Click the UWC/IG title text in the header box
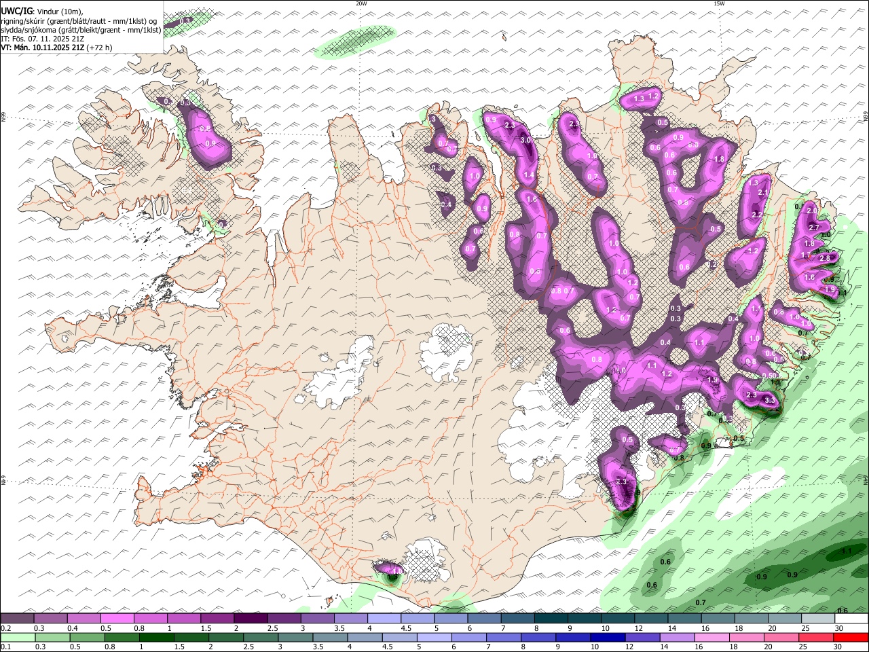Image resolution: width=869 pixels, height=652 pixels. pos(16,12)
